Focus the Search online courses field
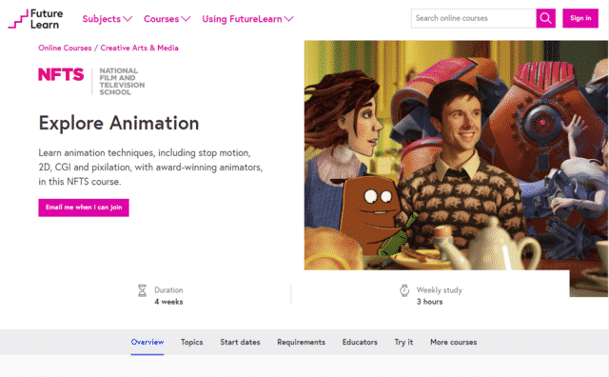 [474, 18]
